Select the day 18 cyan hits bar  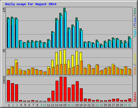[78, 34]
